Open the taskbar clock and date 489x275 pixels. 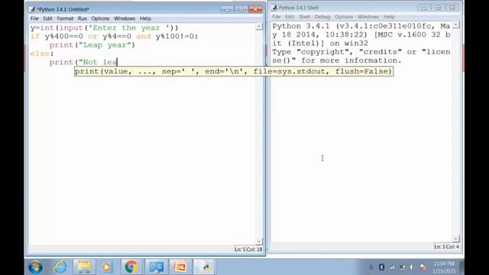pyautogui.click(x=444, y=267)
